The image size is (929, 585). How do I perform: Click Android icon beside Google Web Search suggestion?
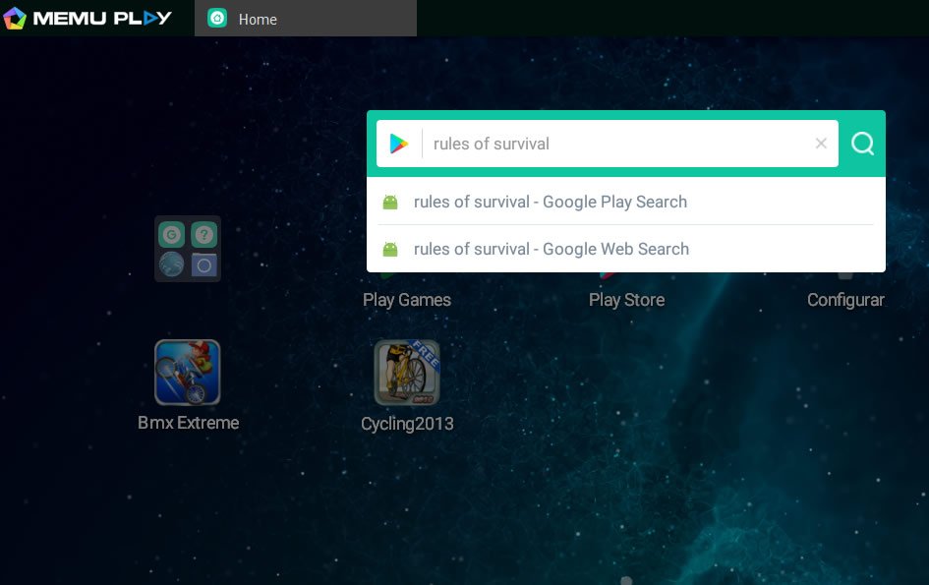coord(390,249)
